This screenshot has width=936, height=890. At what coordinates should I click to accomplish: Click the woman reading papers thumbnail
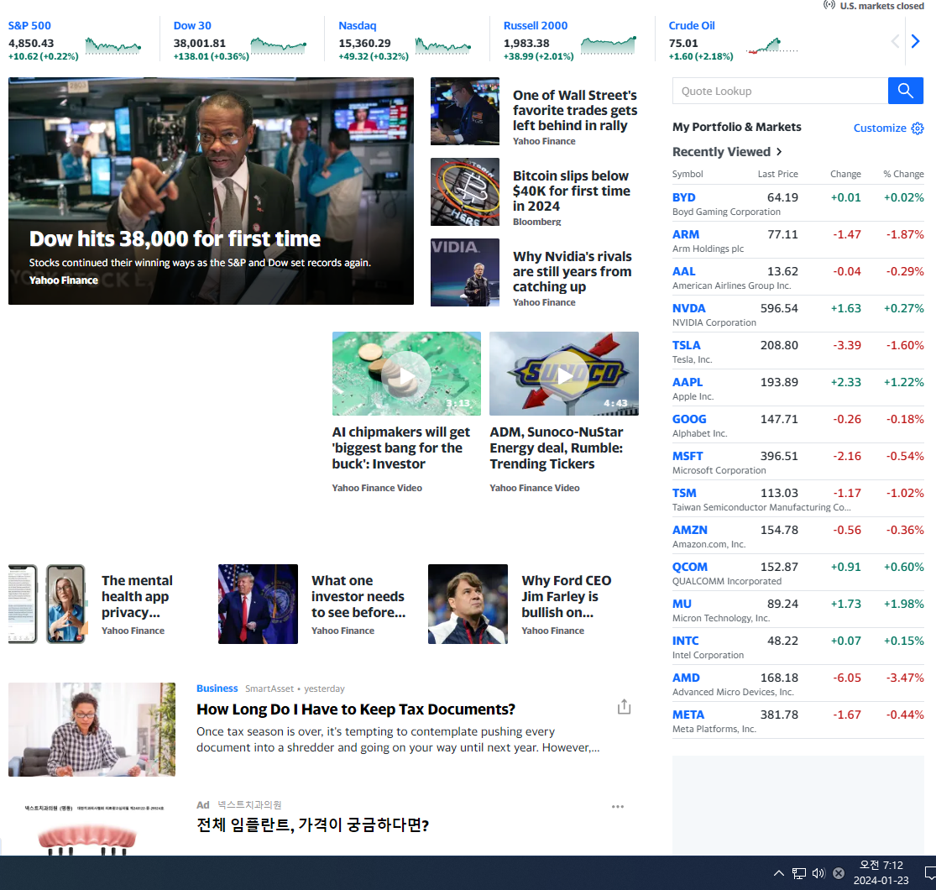pyautogui.click(x=92, y=730)
